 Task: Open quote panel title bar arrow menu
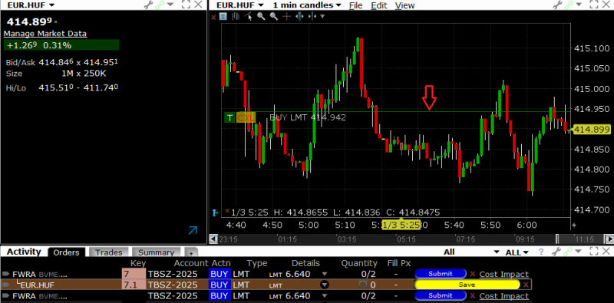point(170,5)
